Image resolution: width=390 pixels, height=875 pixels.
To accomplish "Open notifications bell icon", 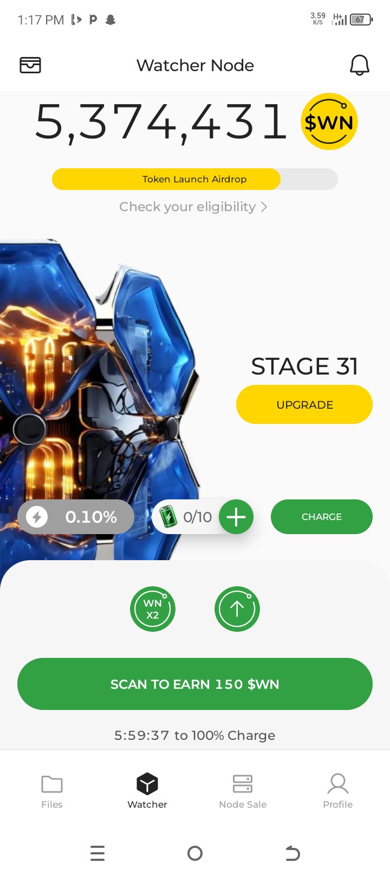I will [x=359, y=65].
